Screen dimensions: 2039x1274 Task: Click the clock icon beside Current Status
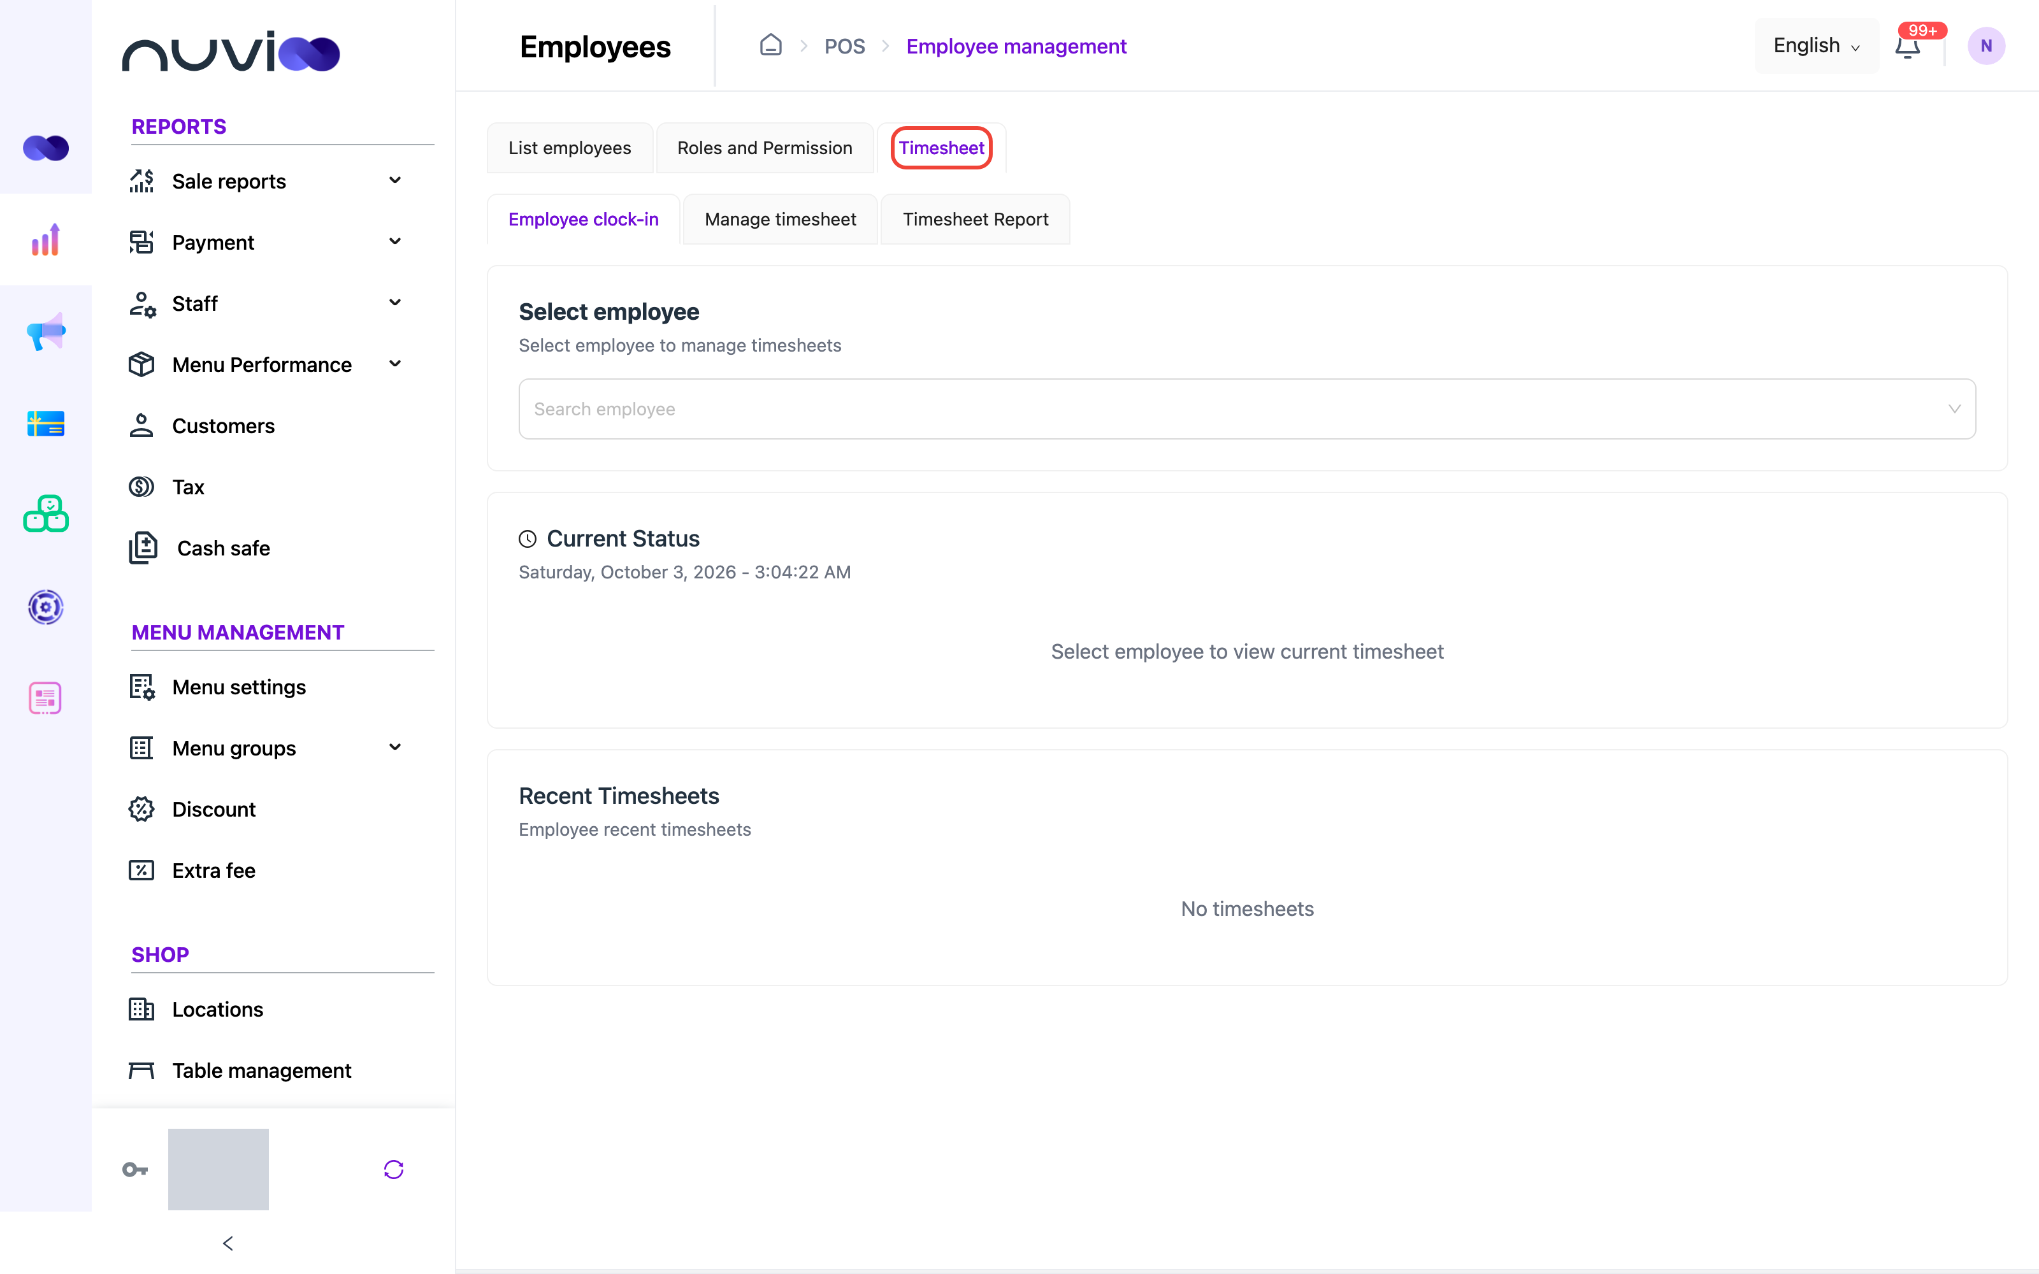click(528, 538)
